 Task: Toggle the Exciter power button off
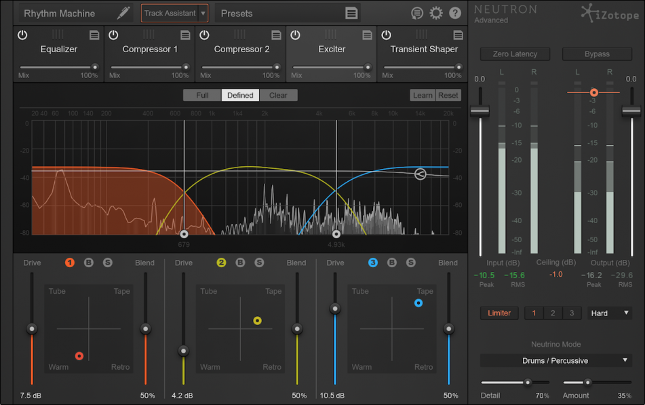(x=294, y=35)
